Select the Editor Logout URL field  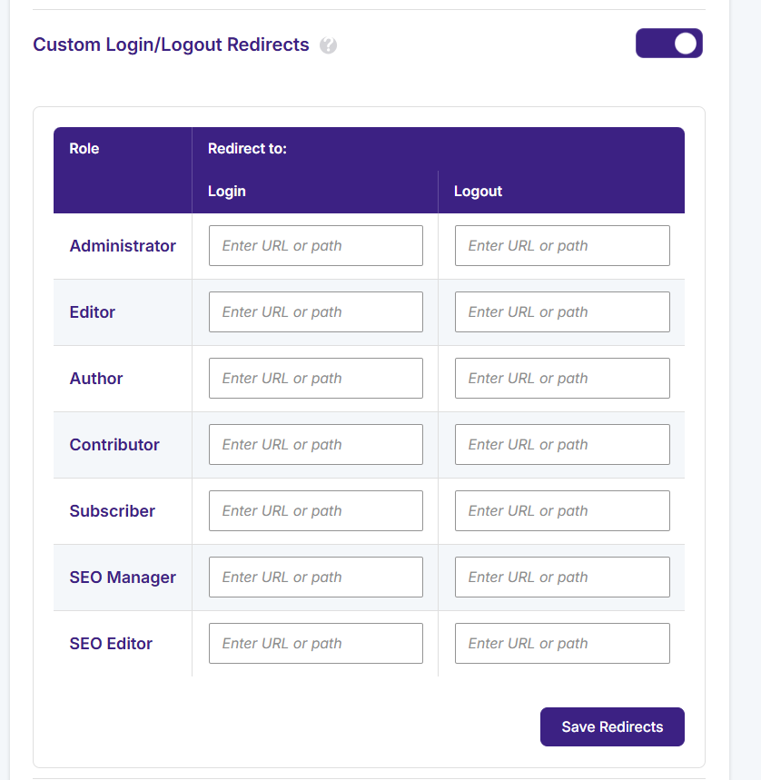coord(562,311)
